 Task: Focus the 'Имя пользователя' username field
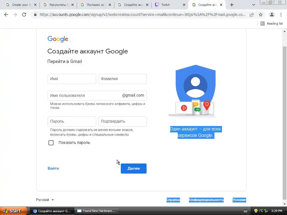[97, 96]
